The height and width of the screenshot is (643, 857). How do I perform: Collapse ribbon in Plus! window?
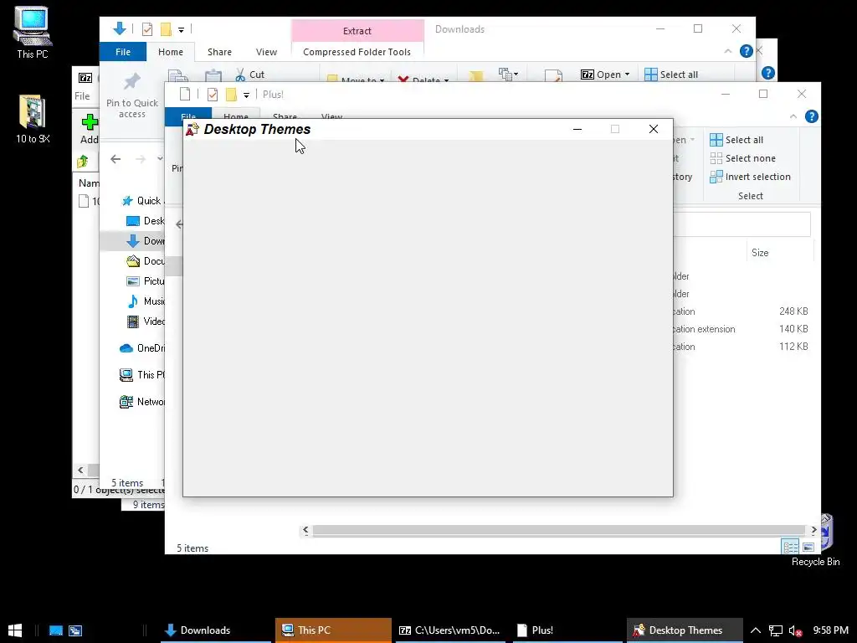(x=793, y=116)
